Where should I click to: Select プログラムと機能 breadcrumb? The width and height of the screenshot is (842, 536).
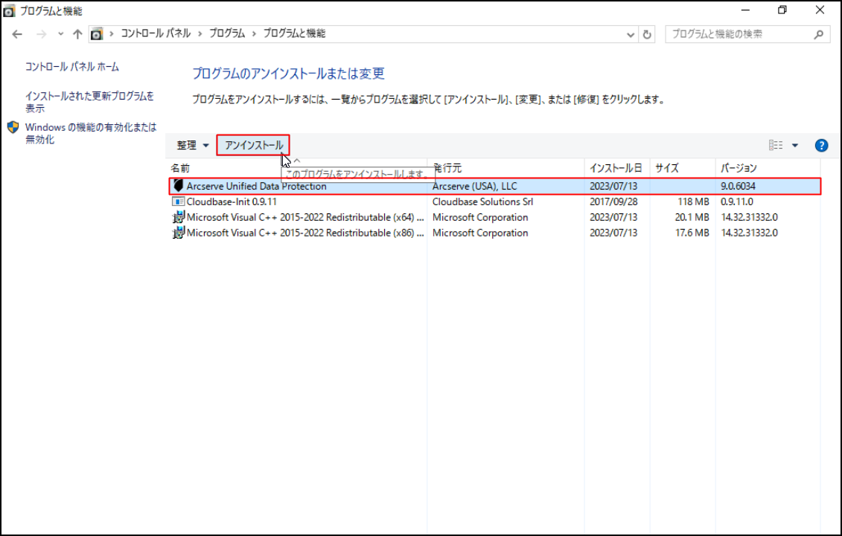(x=294, y=33)
